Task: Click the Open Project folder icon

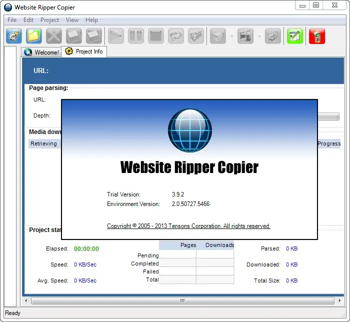Action: click(33, 36)
